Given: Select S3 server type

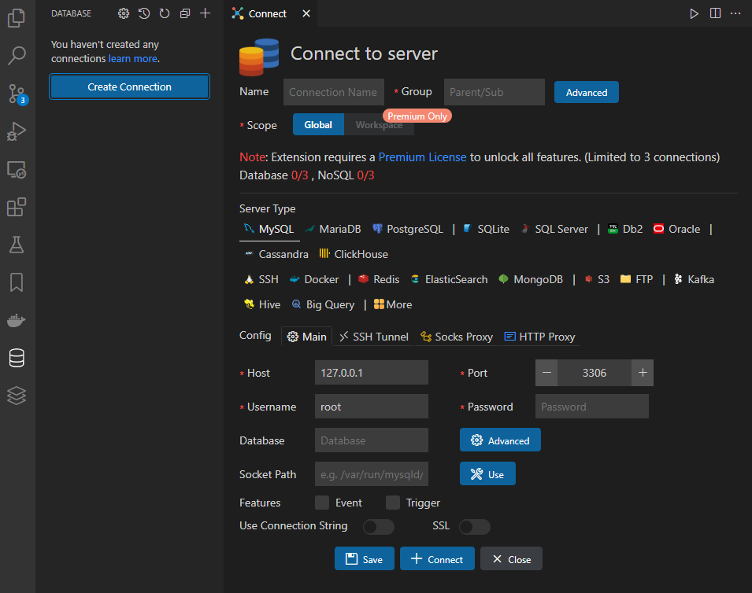Looking at the screenshot, I should (x=597, y=279).
